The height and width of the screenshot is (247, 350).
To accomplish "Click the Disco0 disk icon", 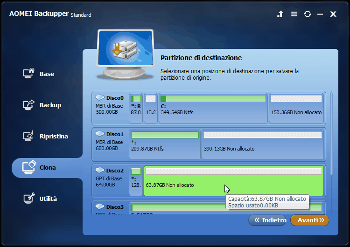I will coord(100,97).
